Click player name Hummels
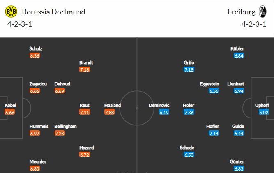Viewport: 274px width, 173px height. 39,126
